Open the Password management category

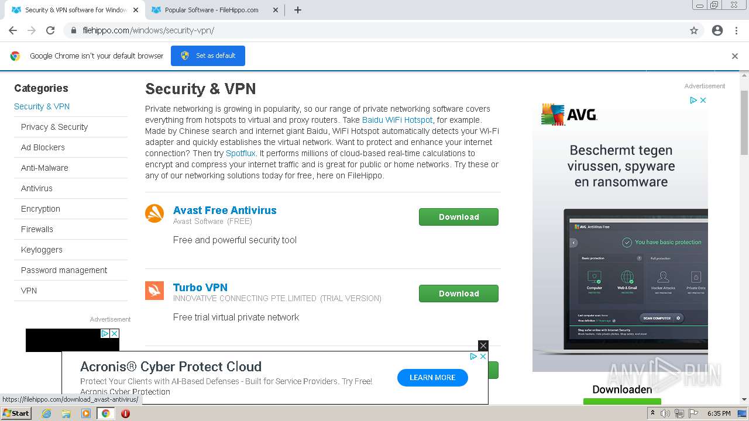click(64, 270)
